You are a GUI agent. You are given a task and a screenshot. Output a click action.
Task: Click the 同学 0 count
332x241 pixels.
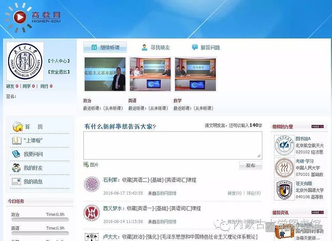pyautogui.click(x=28, y=86)
